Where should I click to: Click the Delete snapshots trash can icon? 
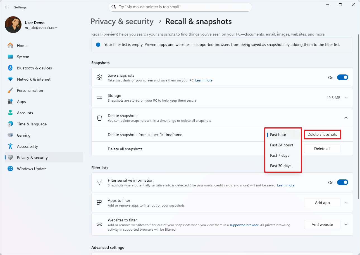(x=99, y=118)
